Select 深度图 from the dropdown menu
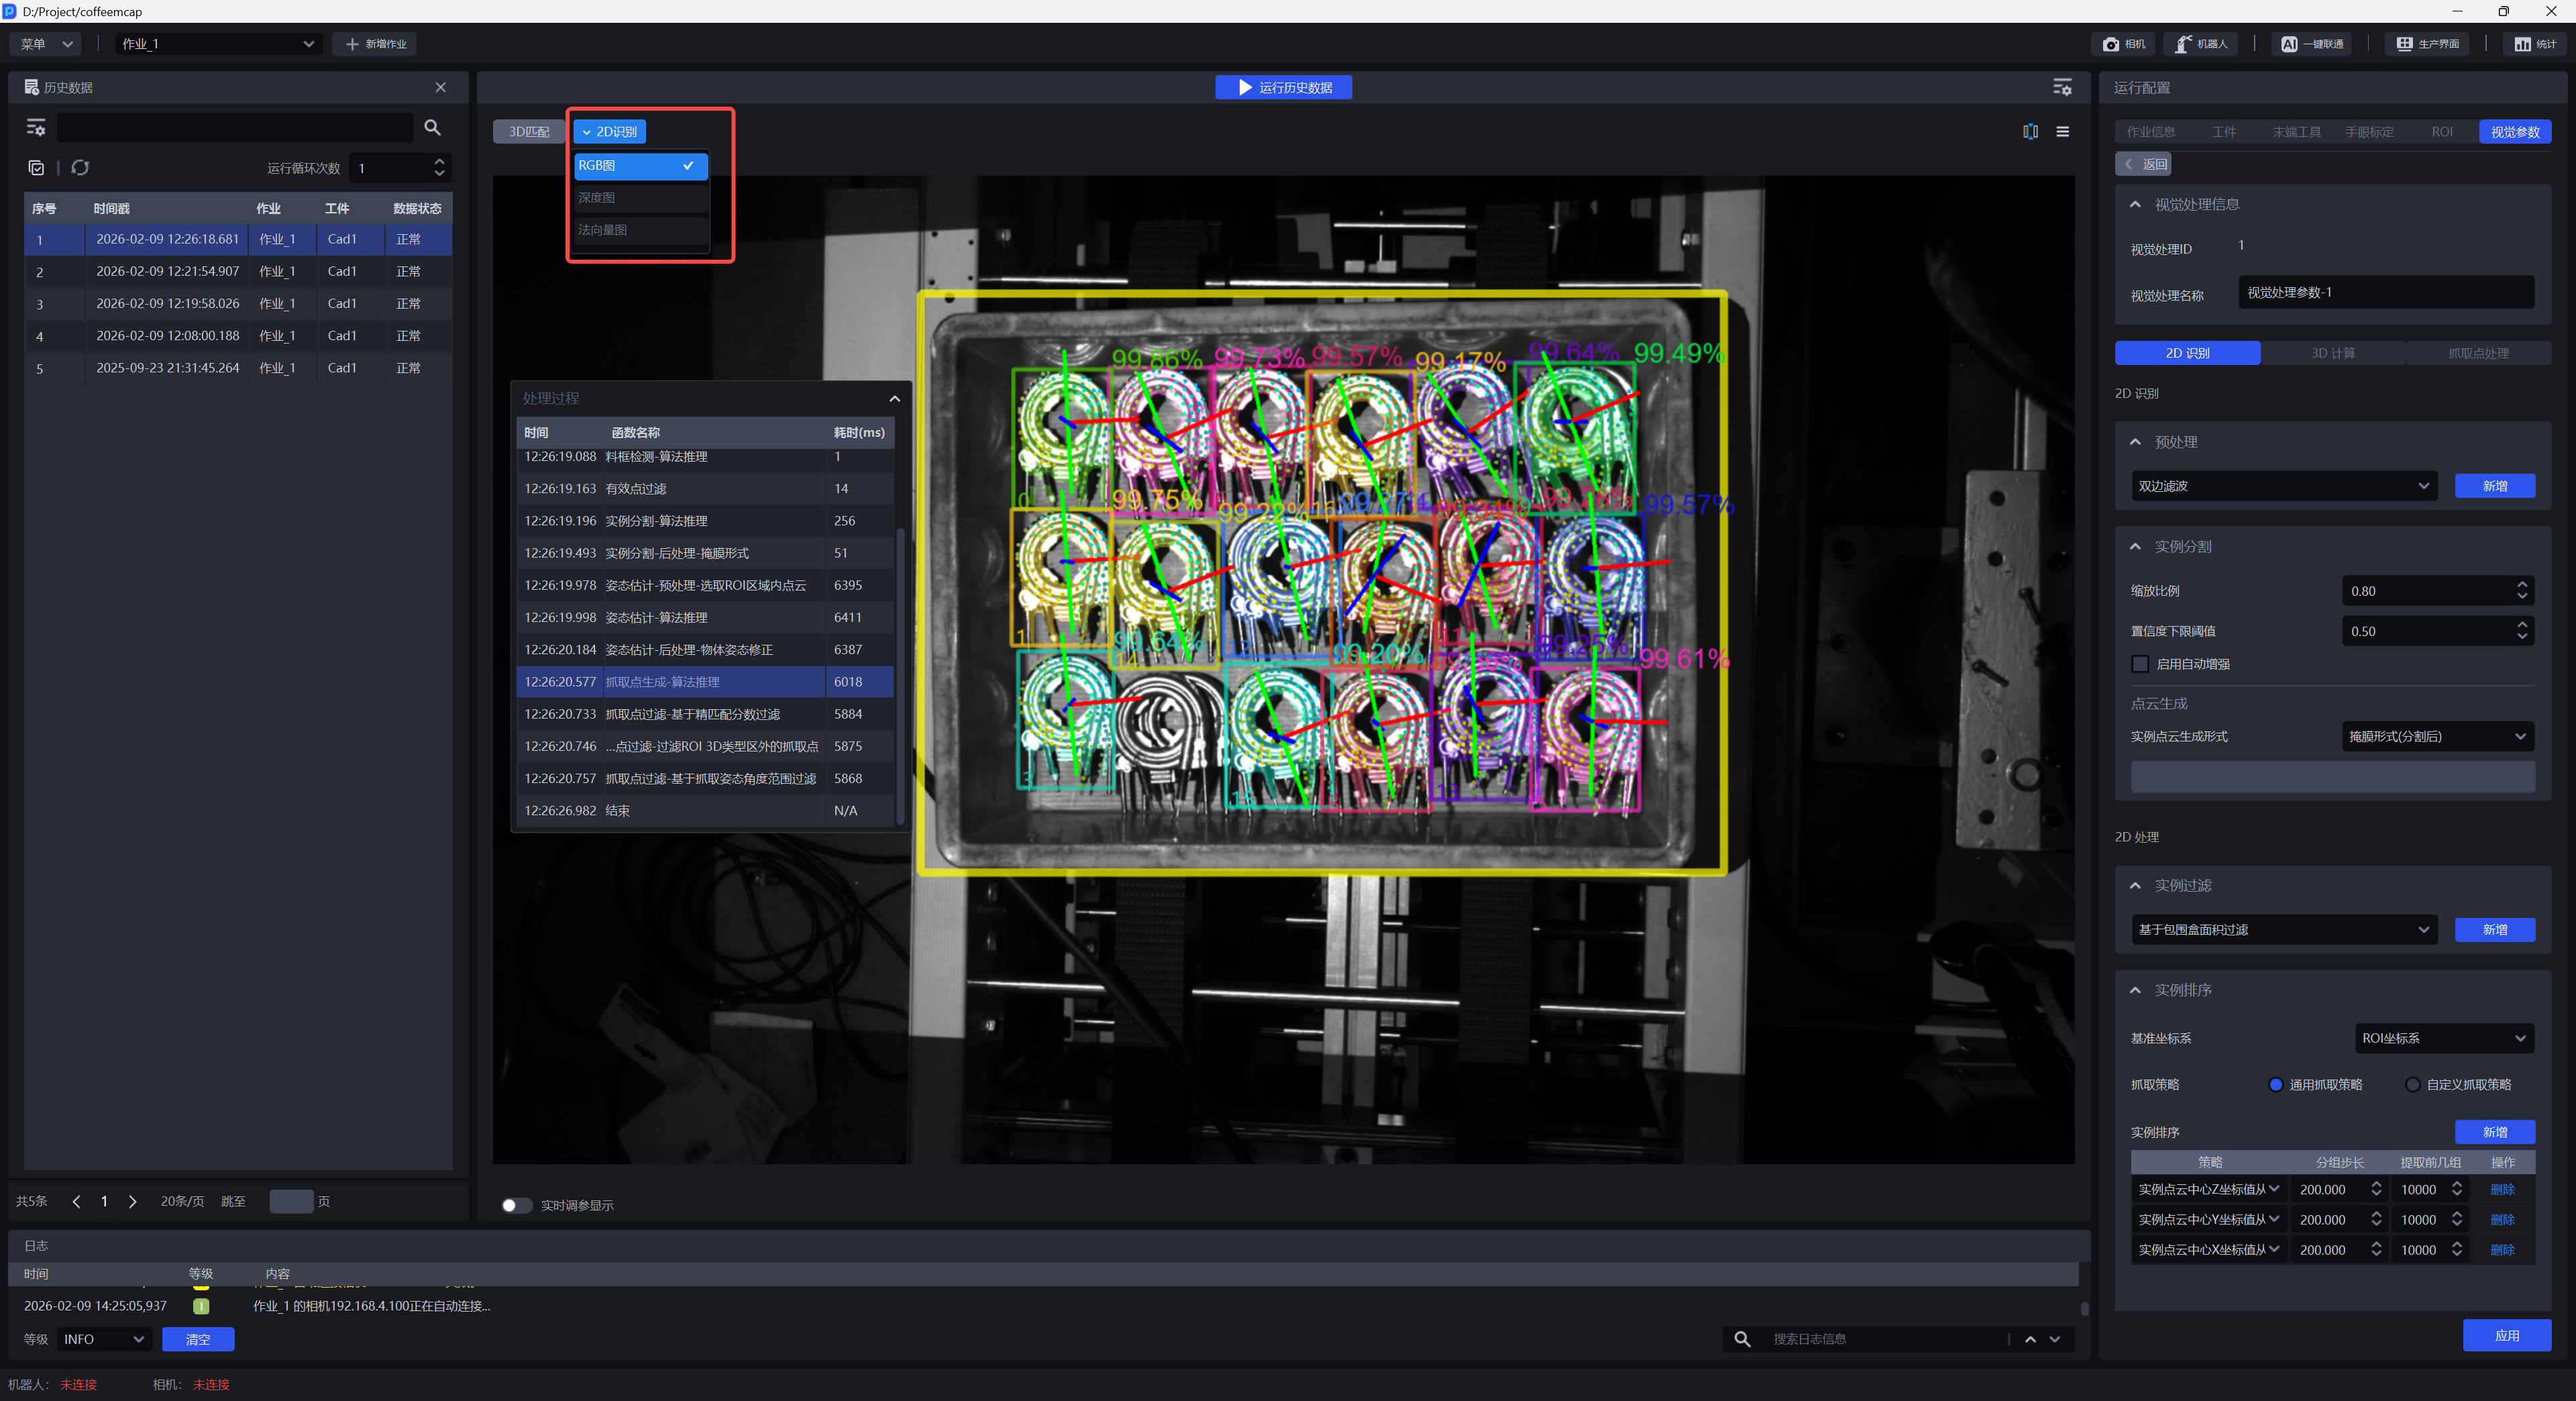Screen dimensions: 2576x1401 pos(640,198)
